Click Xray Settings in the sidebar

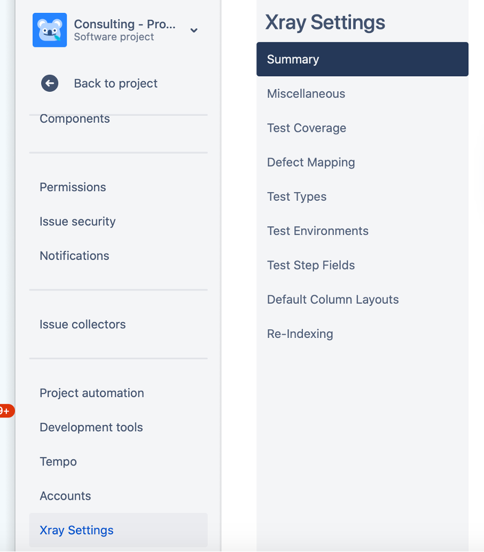coord(76,530)
